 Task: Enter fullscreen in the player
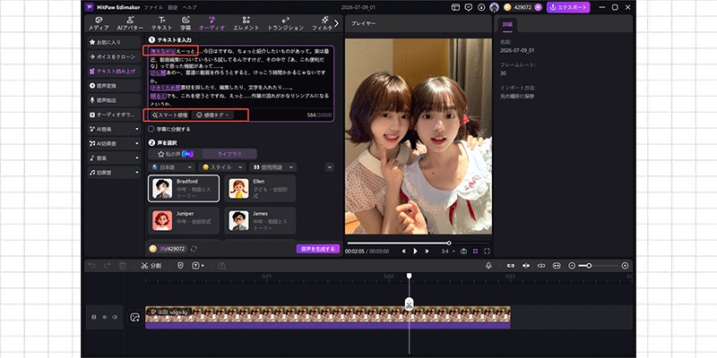click(x=487, y=251)
